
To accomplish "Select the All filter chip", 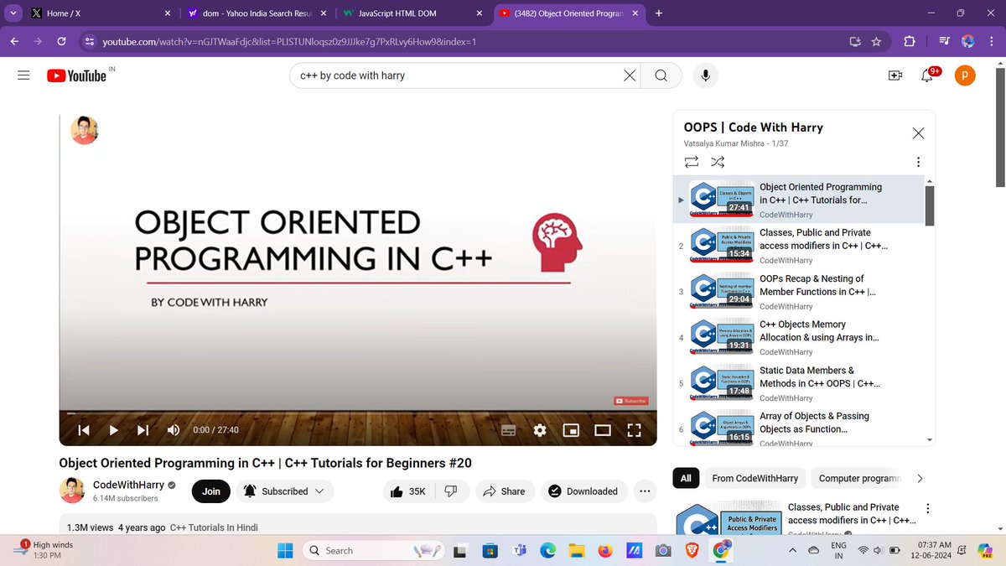I will pos(686,478).
